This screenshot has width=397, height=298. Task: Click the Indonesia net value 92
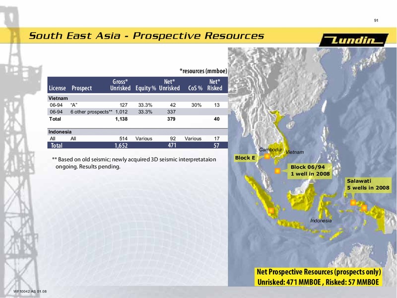pyautogui.click(x=173, y=139)
